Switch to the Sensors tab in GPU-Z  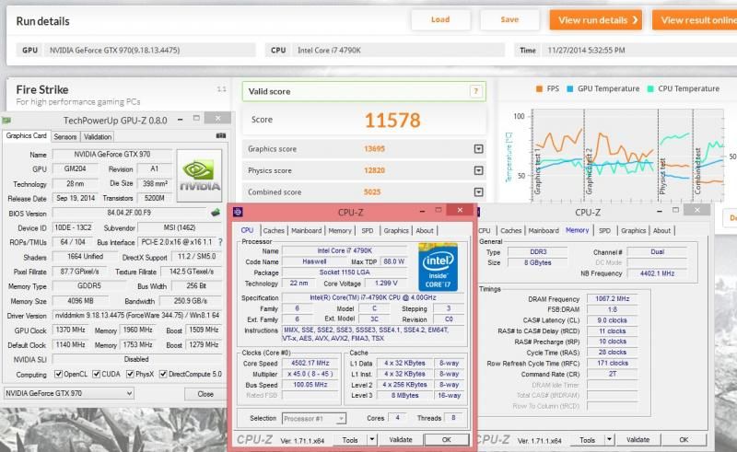coord(65,136)
